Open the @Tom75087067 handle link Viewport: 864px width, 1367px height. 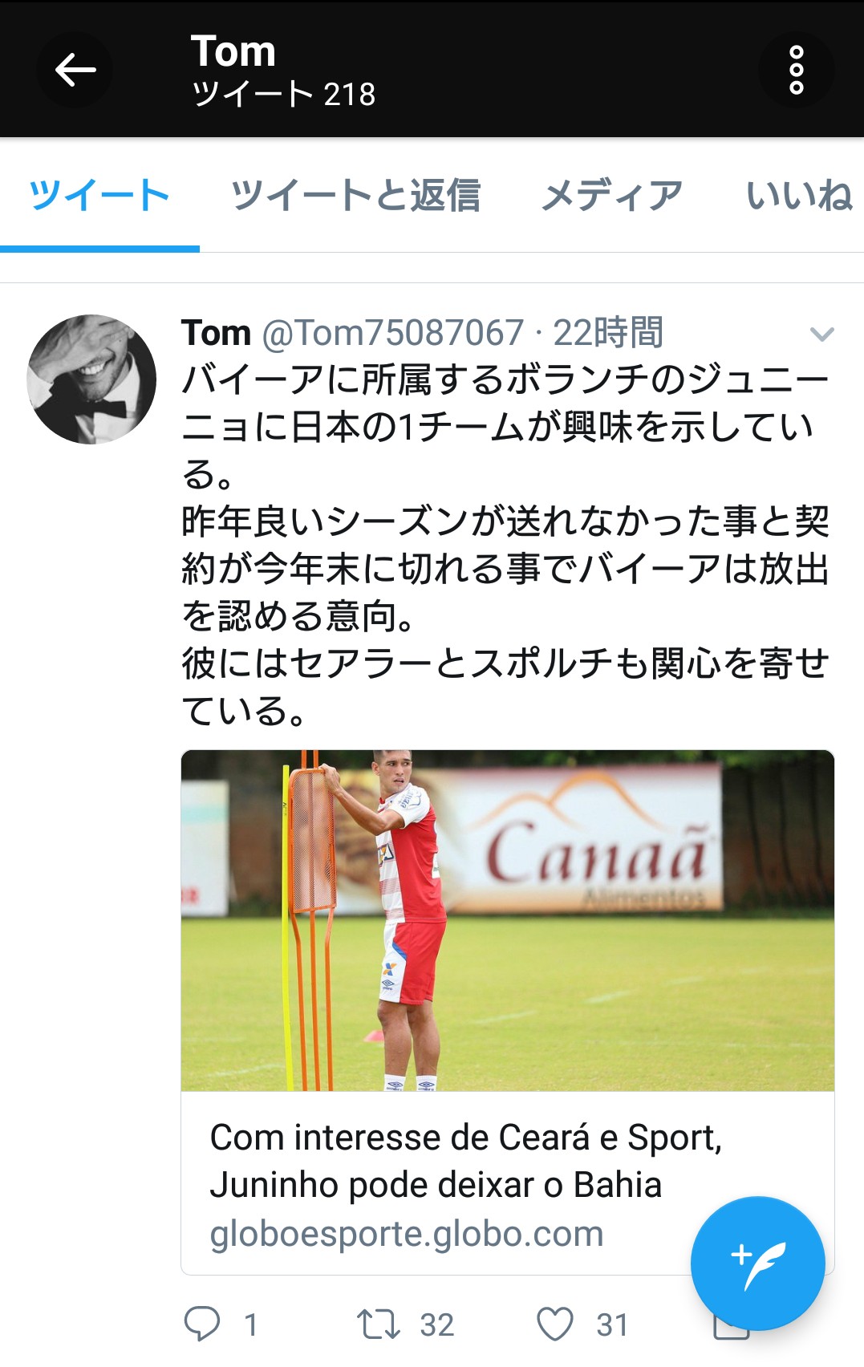[x=393, y=333]
